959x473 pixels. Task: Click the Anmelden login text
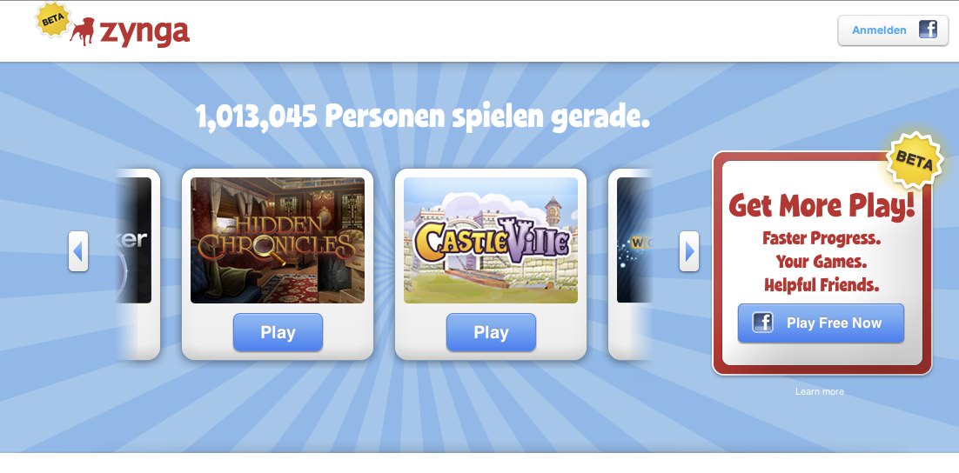tap(879, 30)
